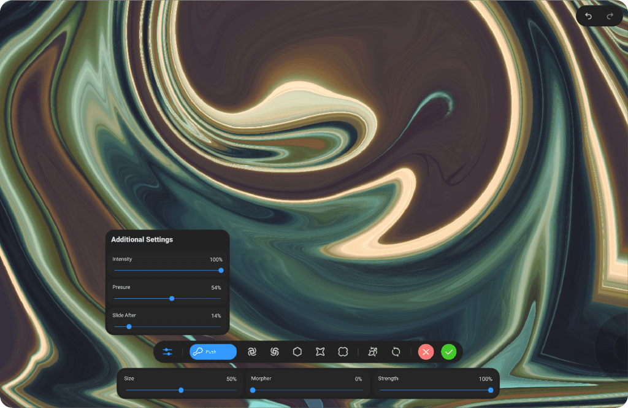Click the Slide After slider handle
Screen dimensions: 628x408
129,326
